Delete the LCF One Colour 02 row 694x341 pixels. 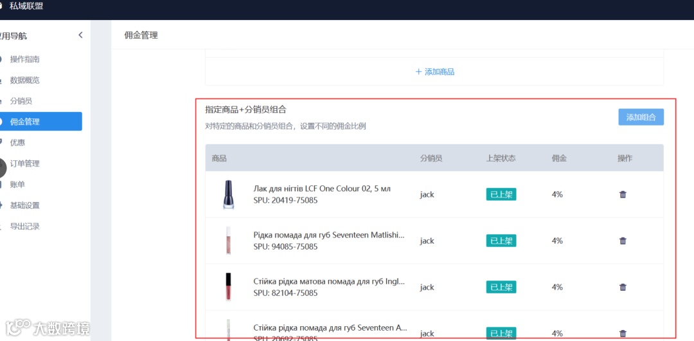tap(623, 195)
